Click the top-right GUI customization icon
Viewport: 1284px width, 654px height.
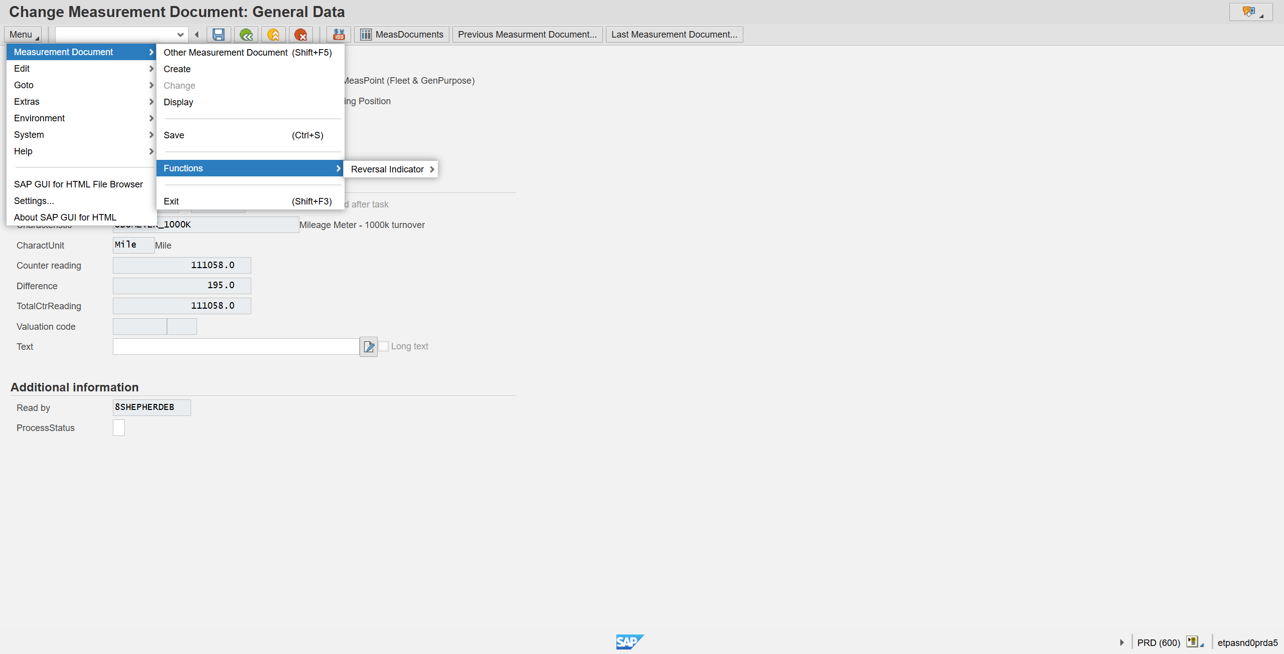(x=1250, y=12)
